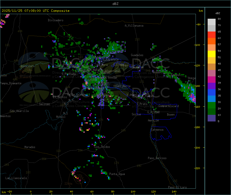Click the C_Espanola label

click(111, 59)
